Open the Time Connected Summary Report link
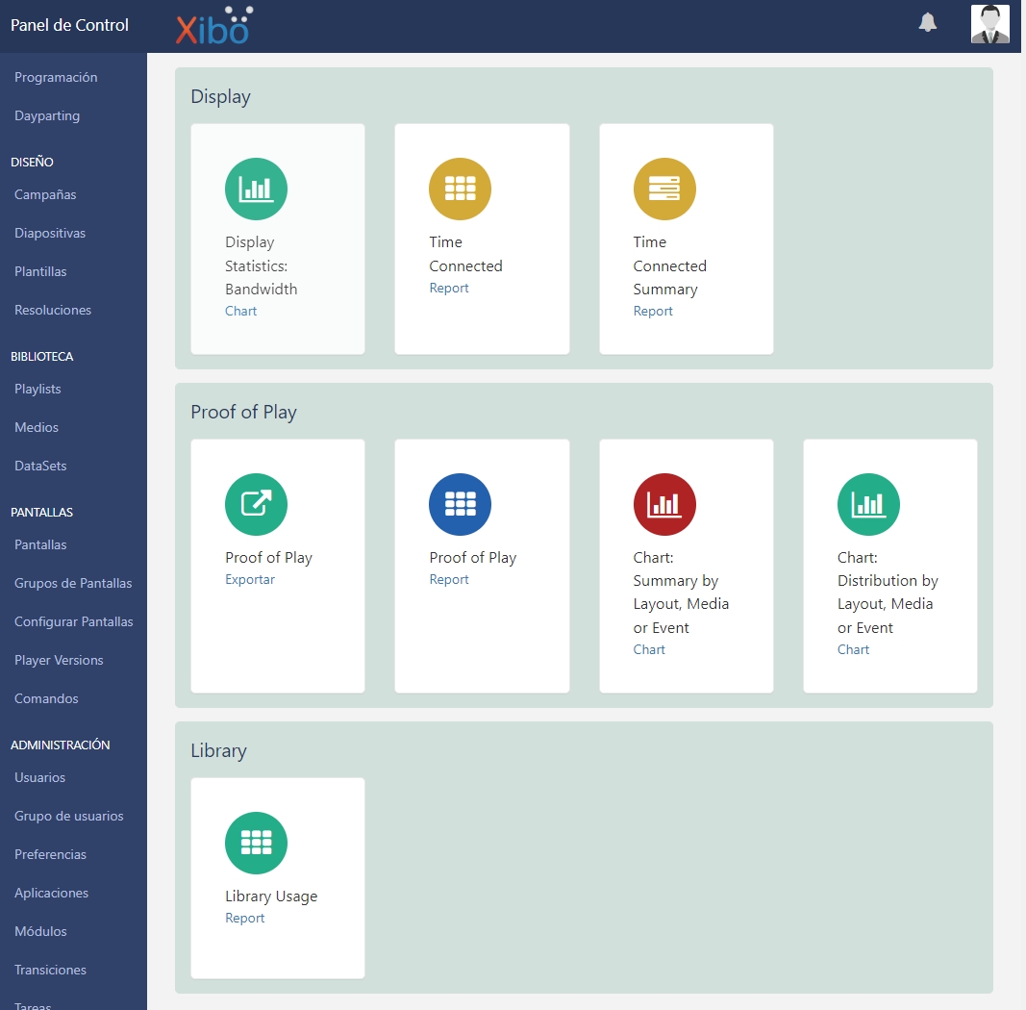The height and width of the screenshot is (1010, 1026). 653,311
